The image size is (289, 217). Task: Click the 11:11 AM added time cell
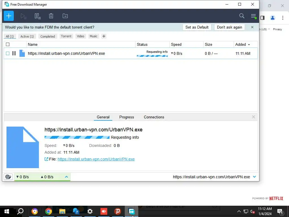(x=243, y=53)
